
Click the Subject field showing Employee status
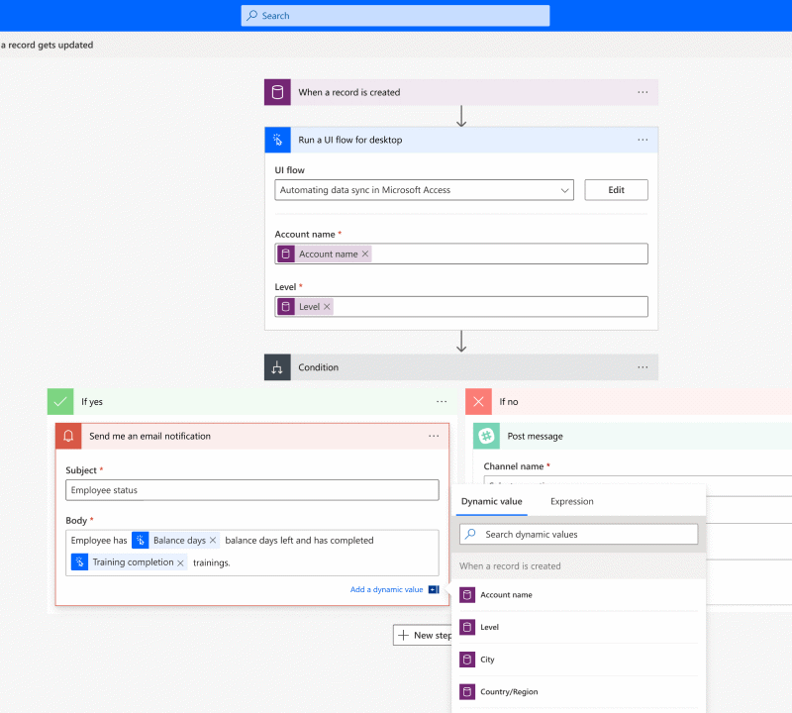pyautogui.click(x=252, y=489)
